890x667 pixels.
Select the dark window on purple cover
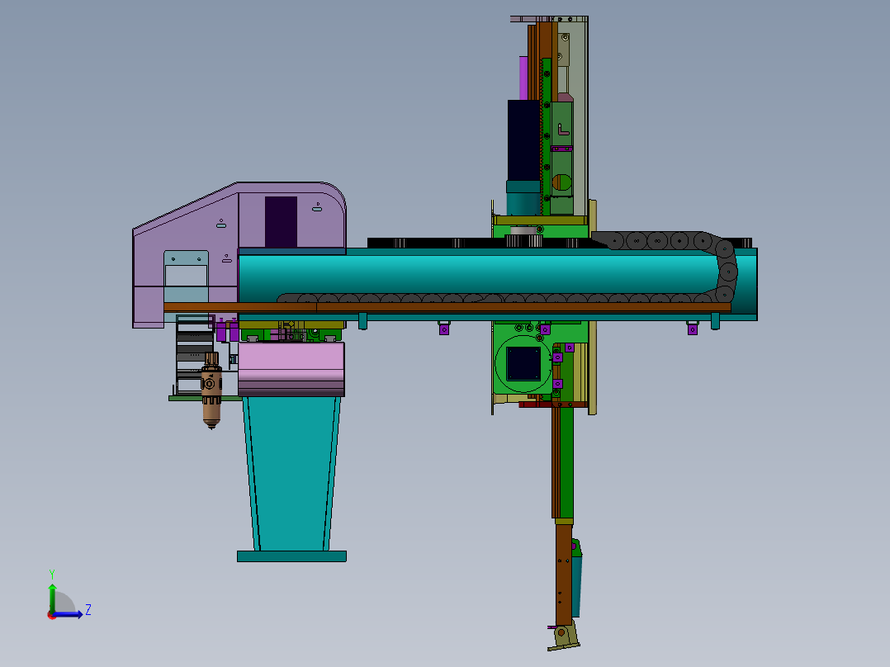[x=281, y=222]
